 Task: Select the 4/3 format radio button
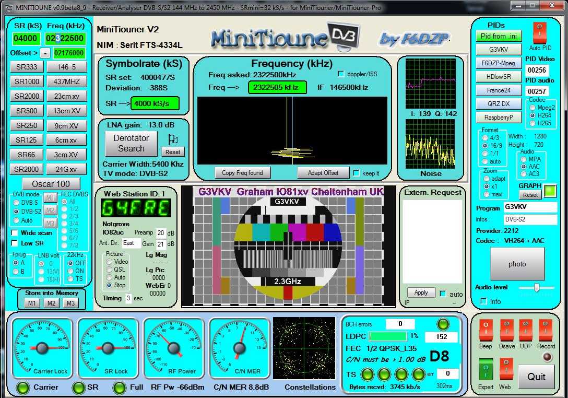click(x=485, y=138)
